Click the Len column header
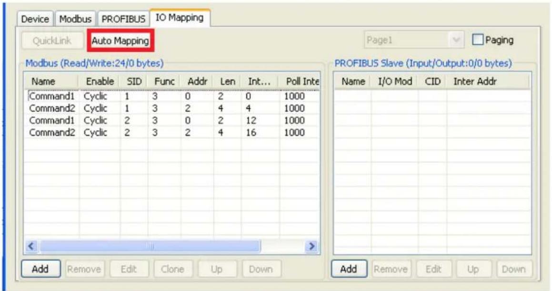 click(227, 81)
